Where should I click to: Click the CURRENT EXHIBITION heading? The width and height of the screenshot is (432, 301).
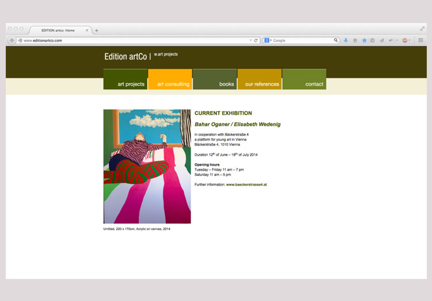[223, 113]
